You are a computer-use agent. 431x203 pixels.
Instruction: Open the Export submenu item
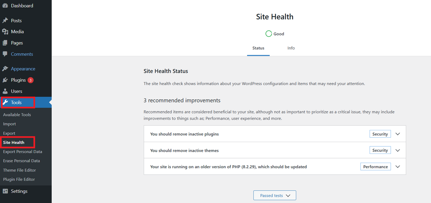9,133
